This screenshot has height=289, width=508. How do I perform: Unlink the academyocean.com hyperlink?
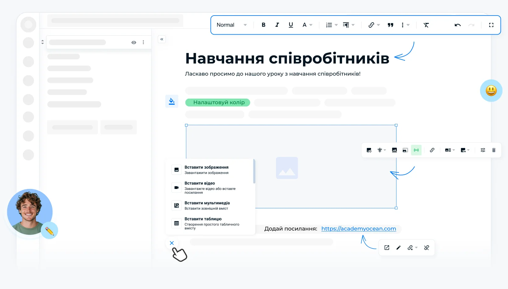click(427, 248)
